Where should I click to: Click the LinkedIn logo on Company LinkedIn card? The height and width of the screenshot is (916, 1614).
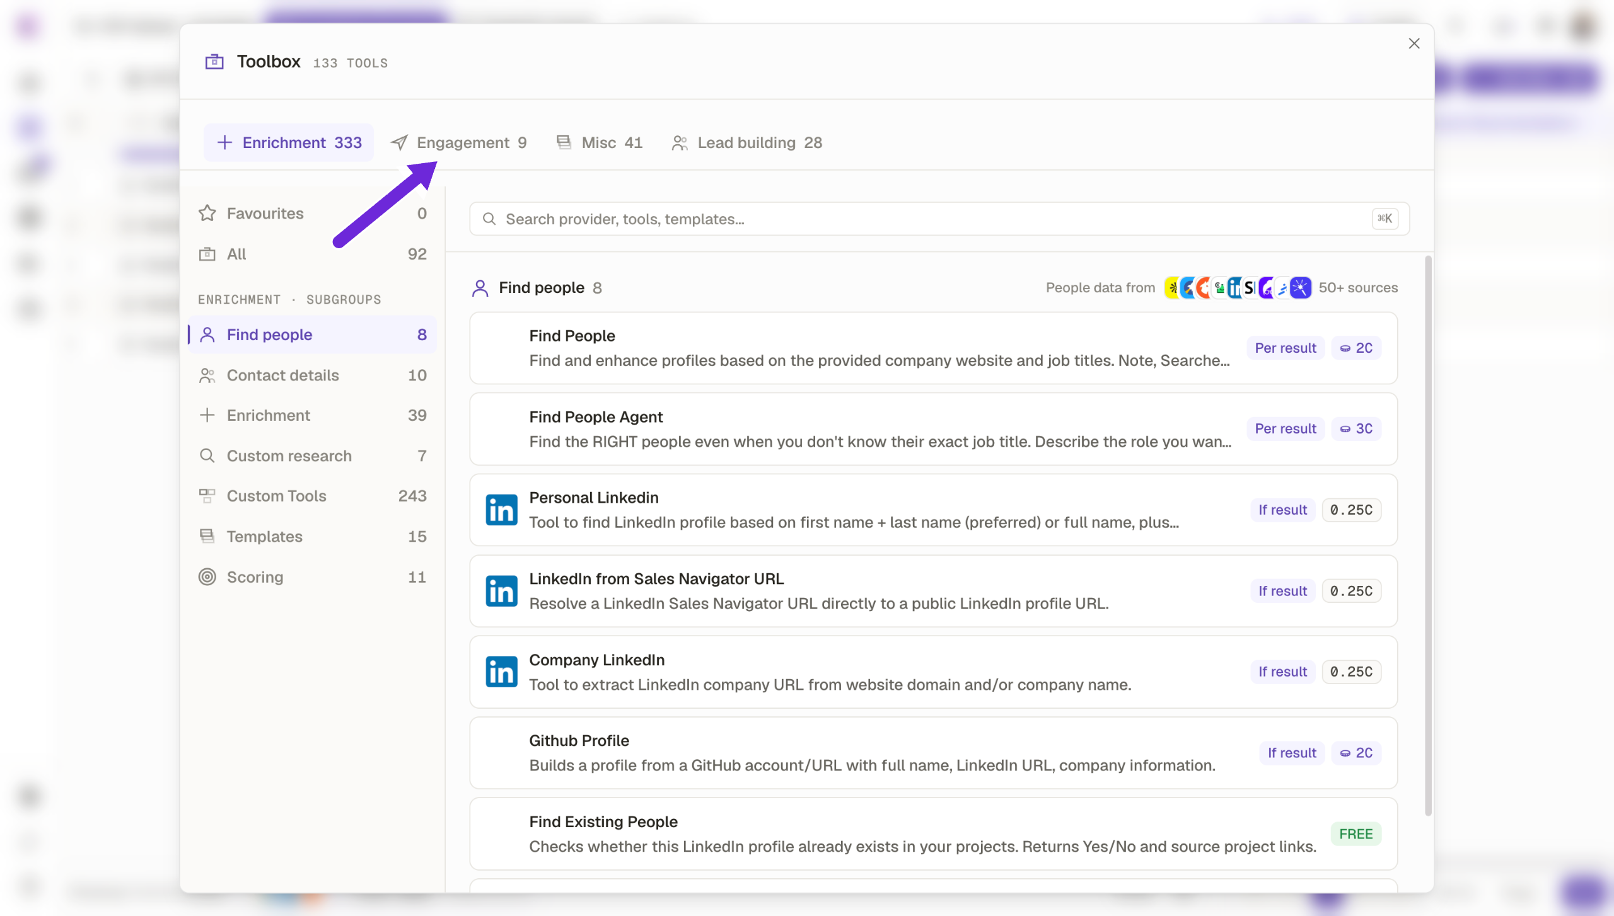[502, 672]
